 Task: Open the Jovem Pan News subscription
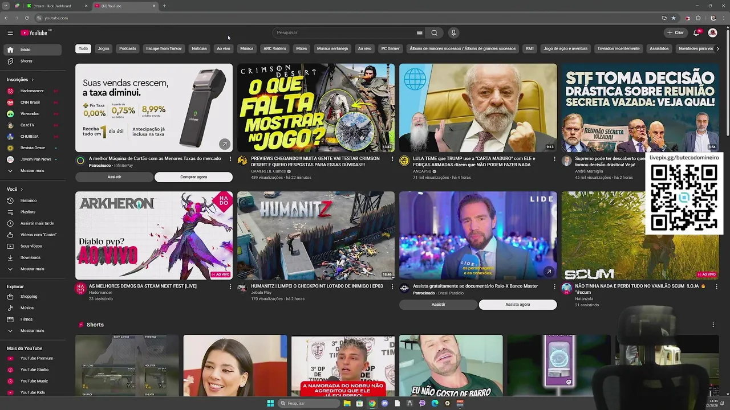34,159
